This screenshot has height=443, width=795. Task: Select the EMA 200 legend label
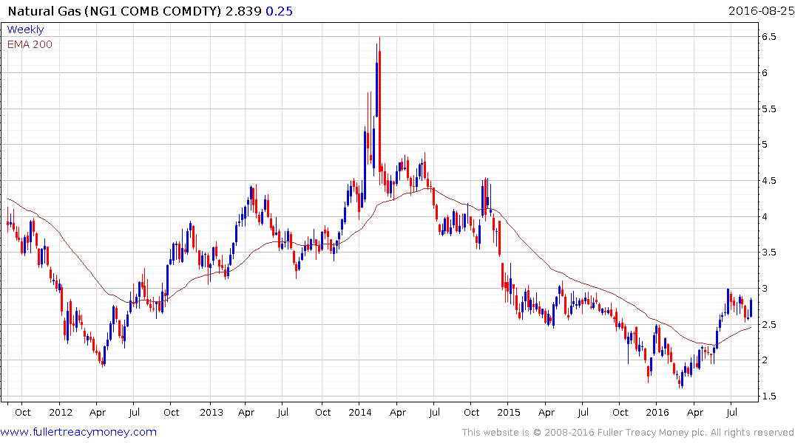30,44
